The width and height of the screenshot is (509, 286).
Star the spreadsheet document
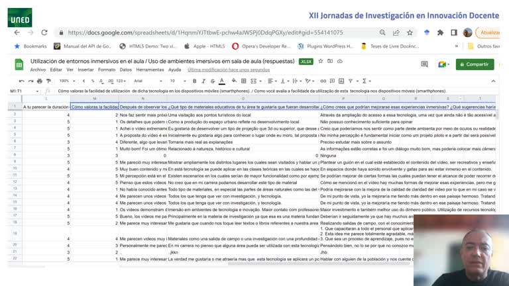(x=321, y=61)
